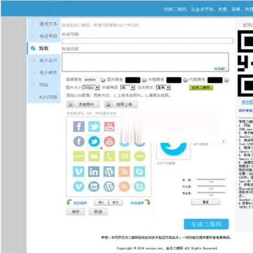Pick the square WordPress logo icon
Viewport: 253px width, 253px height.
tap(109, 172)
